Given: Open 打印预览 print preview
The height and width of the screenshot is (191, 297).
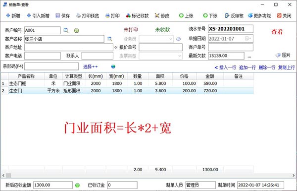Looking at the screenshot, I should click(x=88, y=16).
